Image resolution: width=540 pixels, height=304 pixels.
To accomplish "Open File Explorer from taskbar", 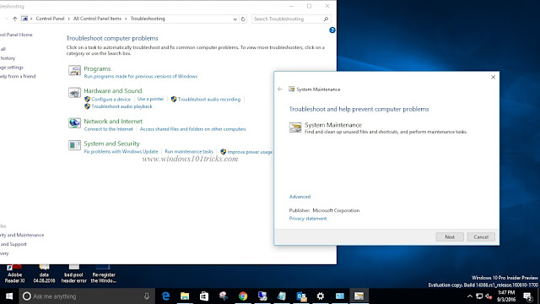I will [x=185, y=296].
